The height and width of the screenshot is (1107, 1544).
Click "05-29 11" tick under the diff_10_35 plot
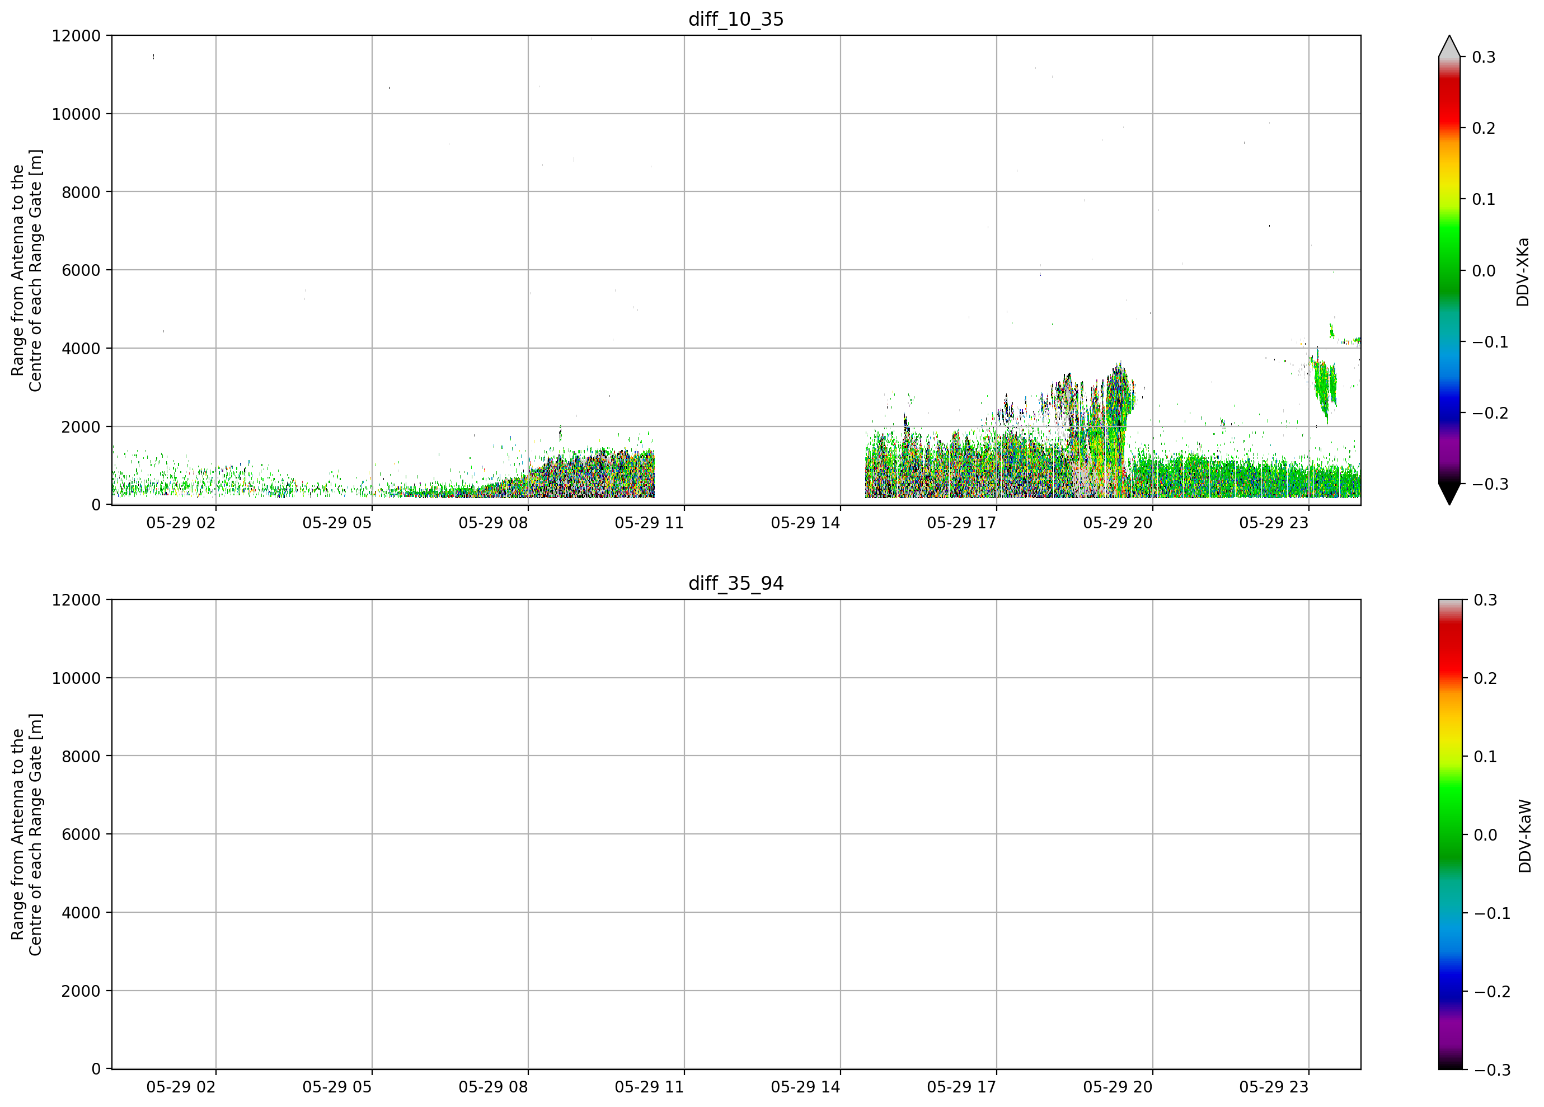650,523
